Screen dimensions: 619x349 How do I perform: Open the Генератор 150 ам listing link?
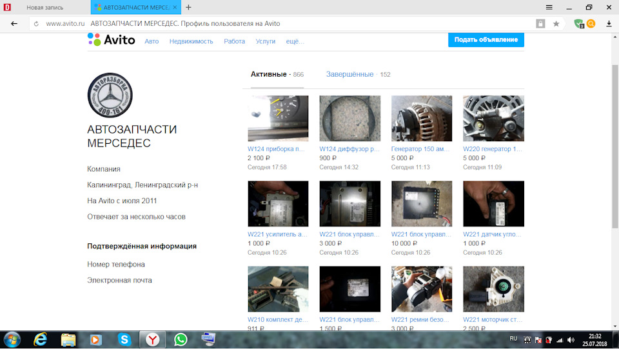point(420,149)
